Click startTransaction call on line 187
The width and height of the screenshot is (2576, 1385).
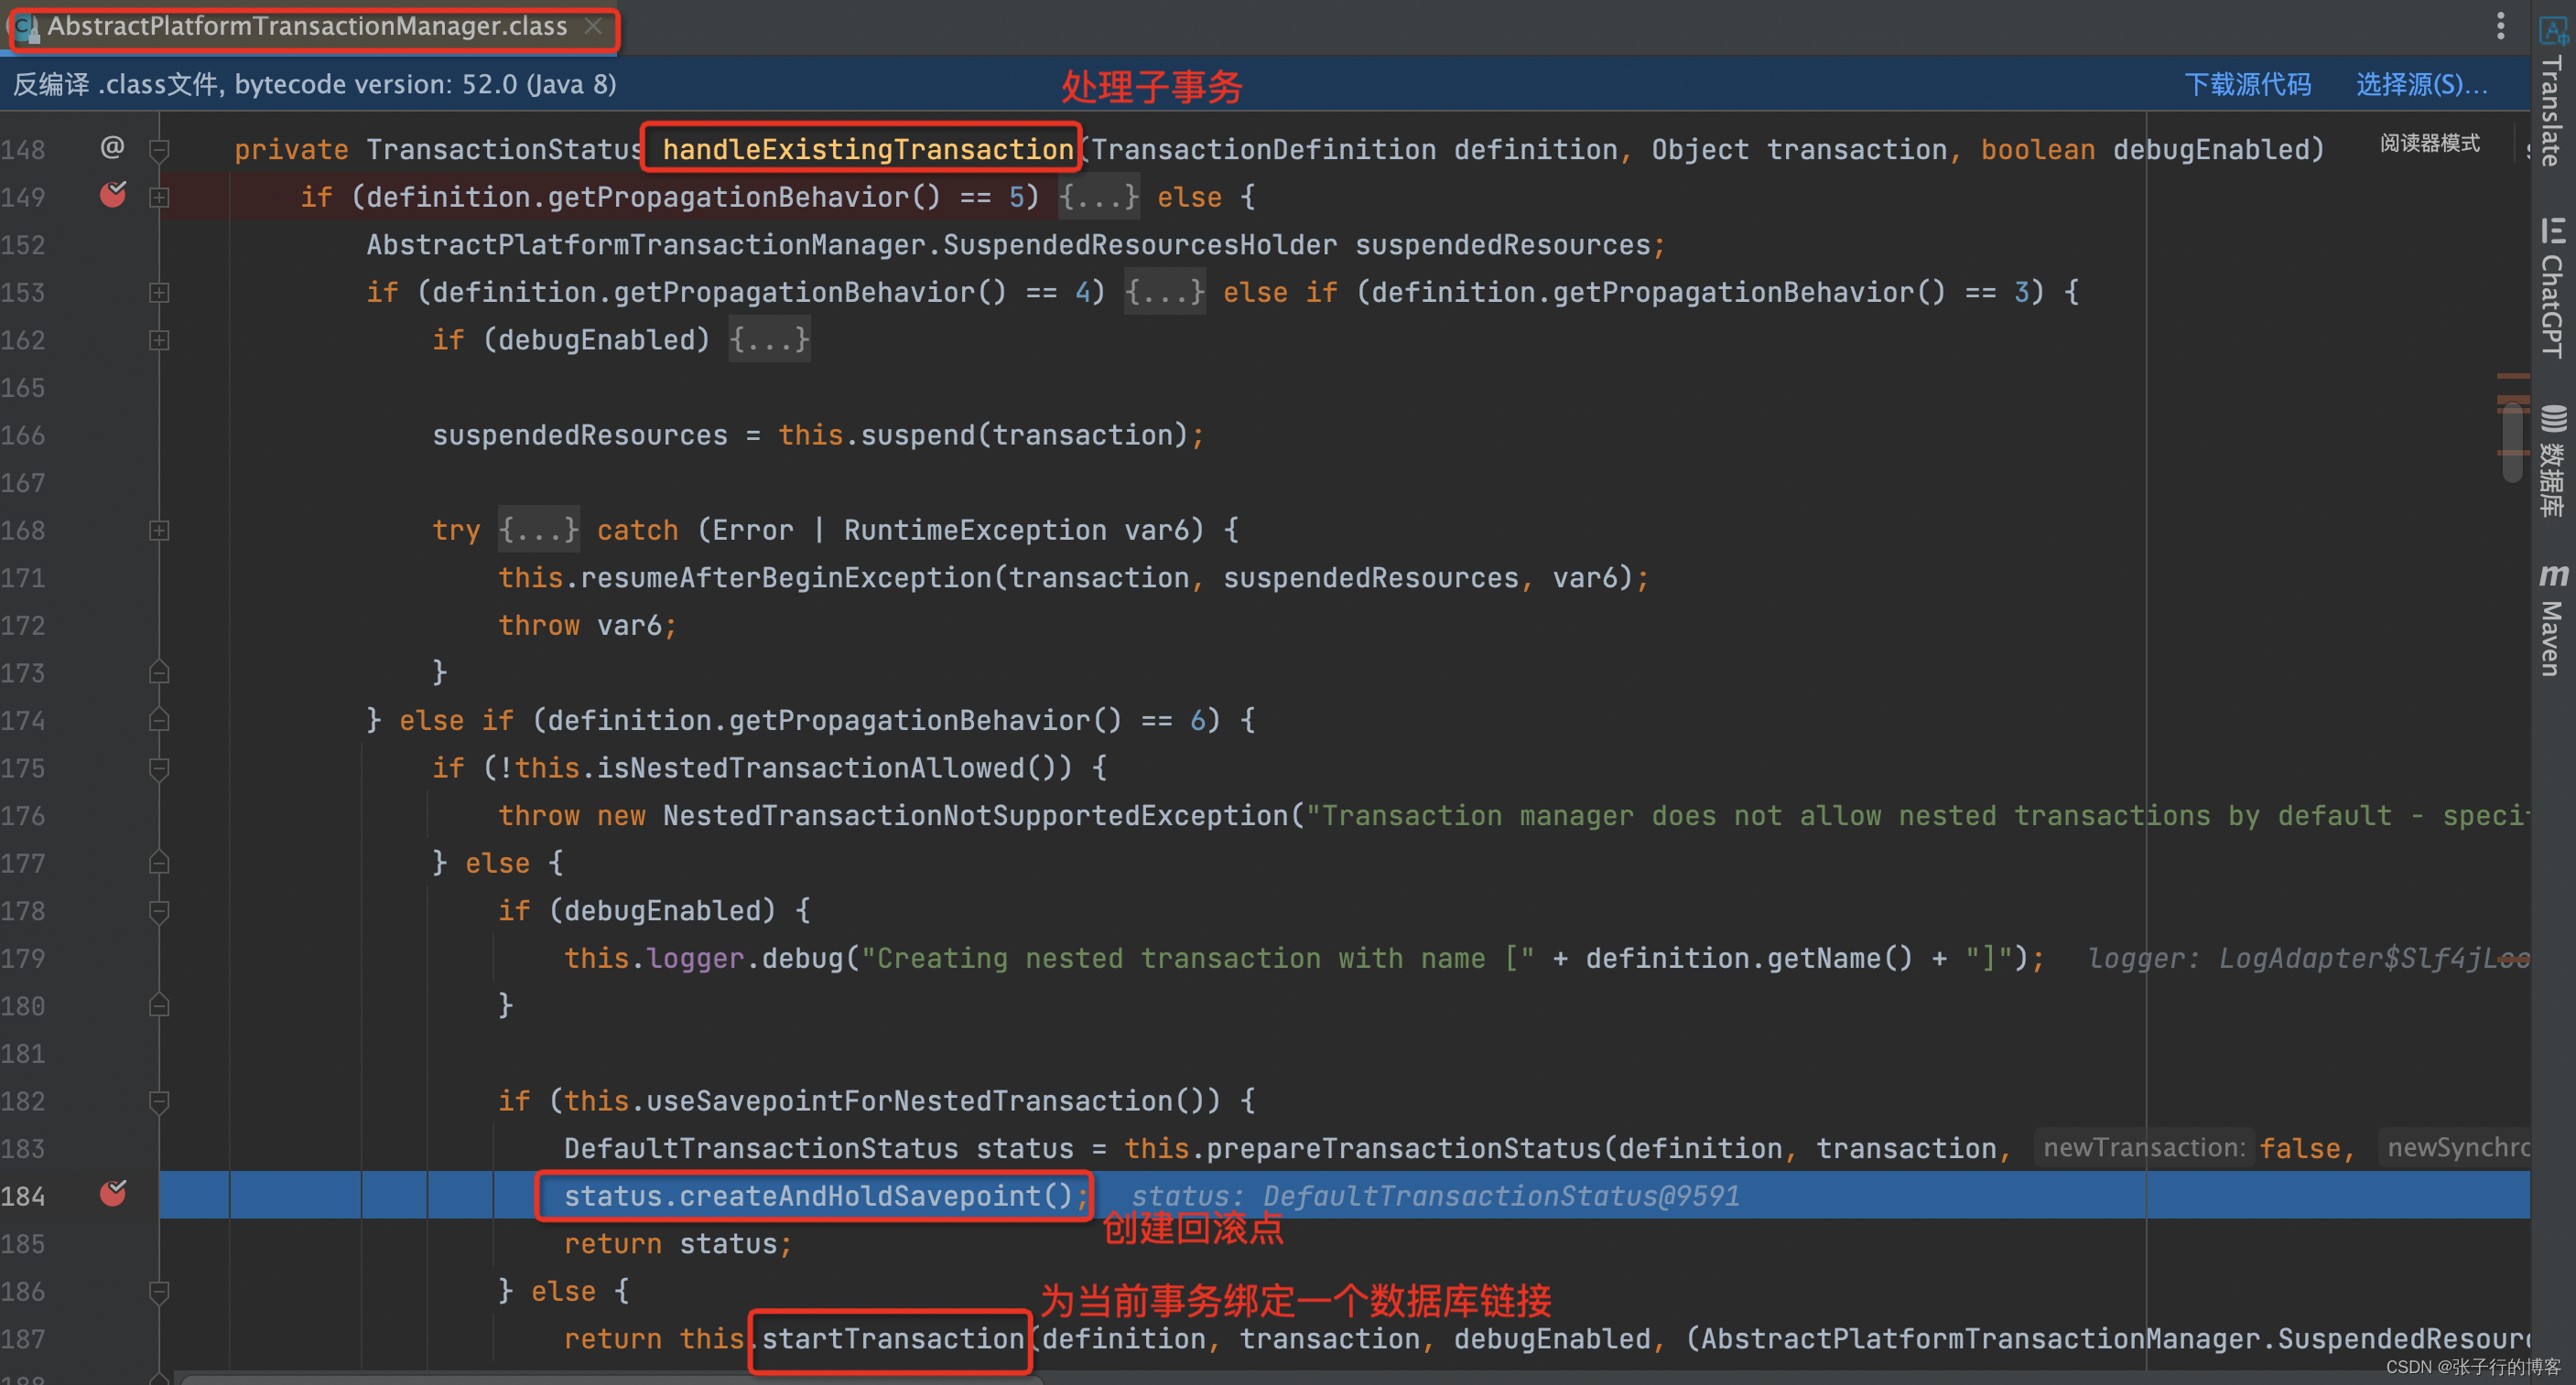click(892, 1339)
